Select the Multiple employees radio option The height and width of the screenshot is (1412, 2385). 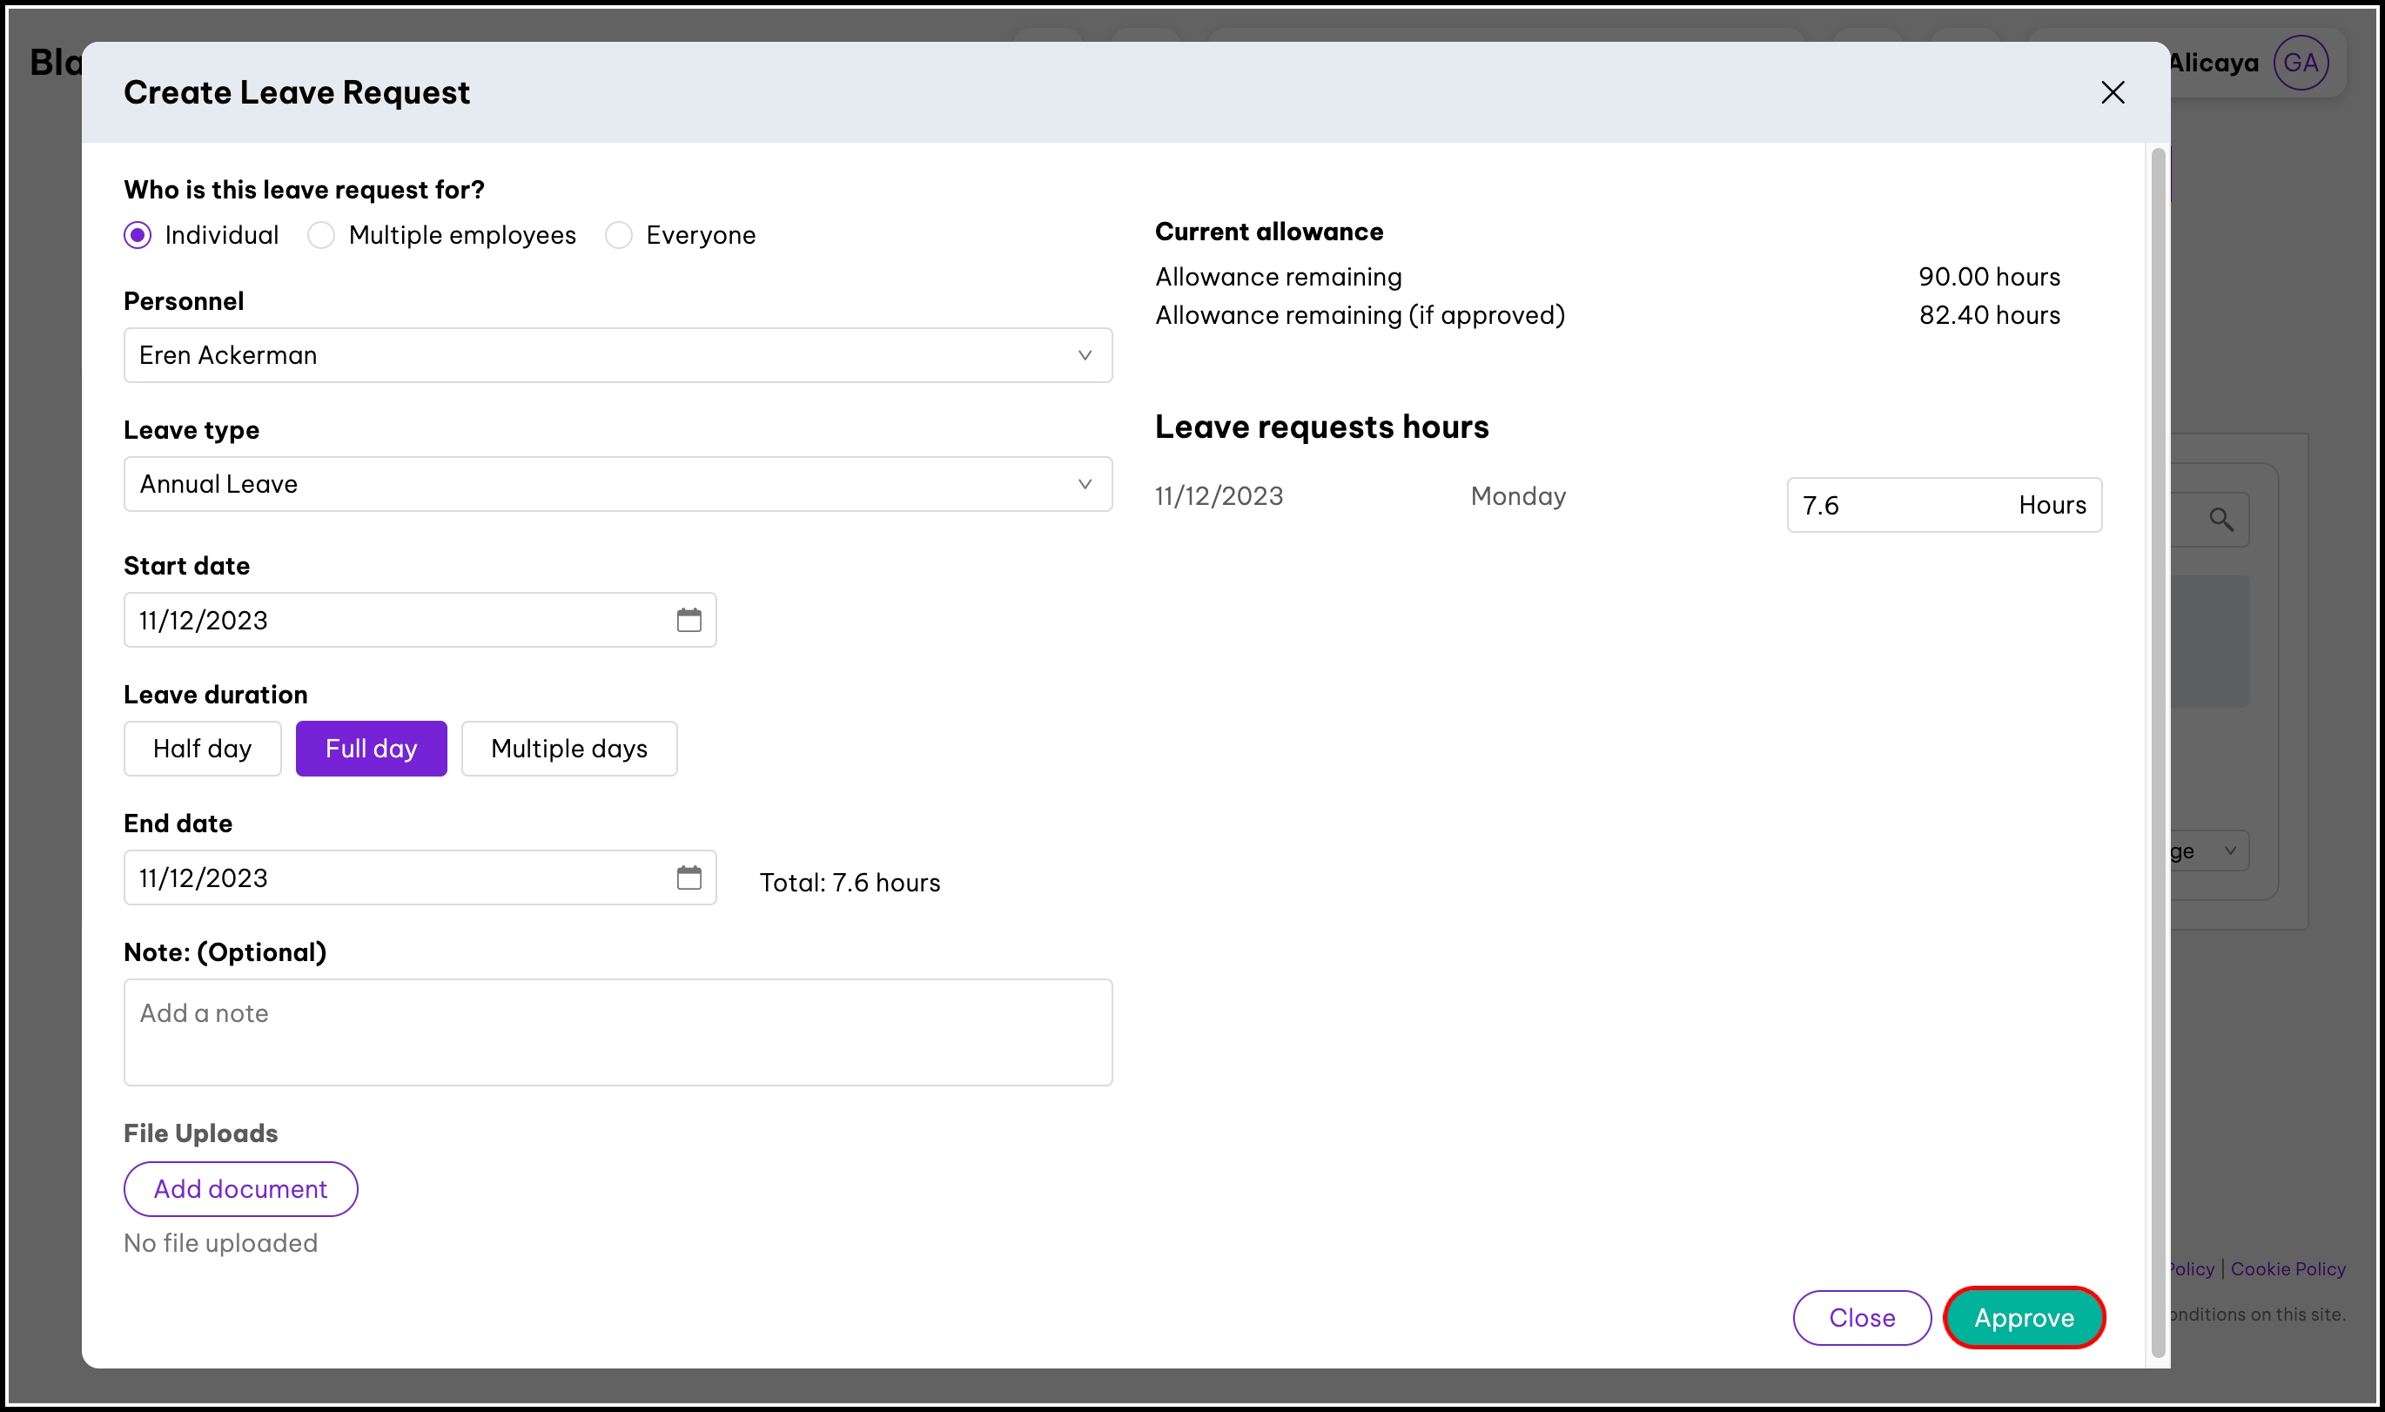pyautogui.click(x=321, y=235)
